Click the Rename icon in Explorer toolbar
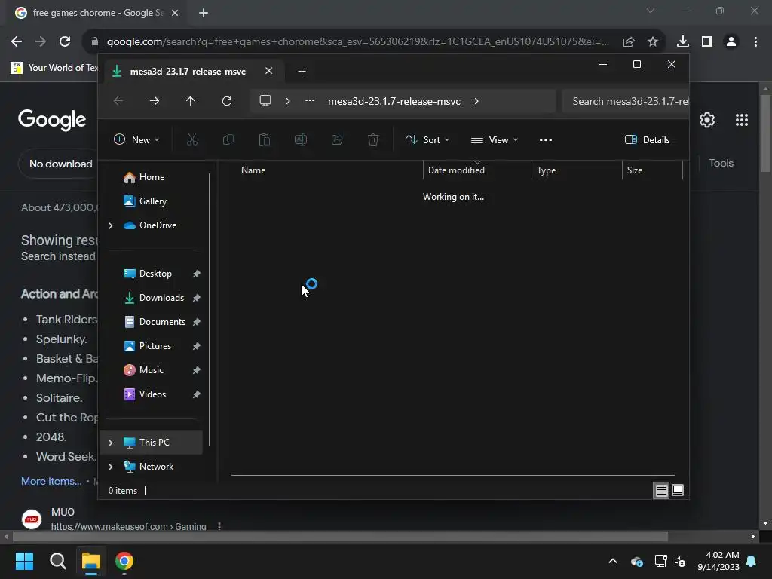772x579 pixels. point(300,139)
